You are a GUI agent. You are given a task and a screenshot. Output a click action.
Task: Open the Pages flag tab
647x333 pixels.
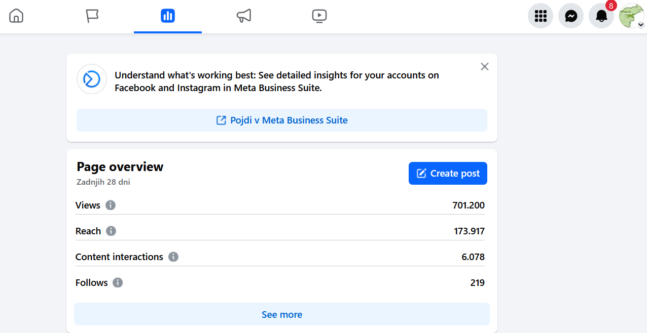tap(92, 16)
